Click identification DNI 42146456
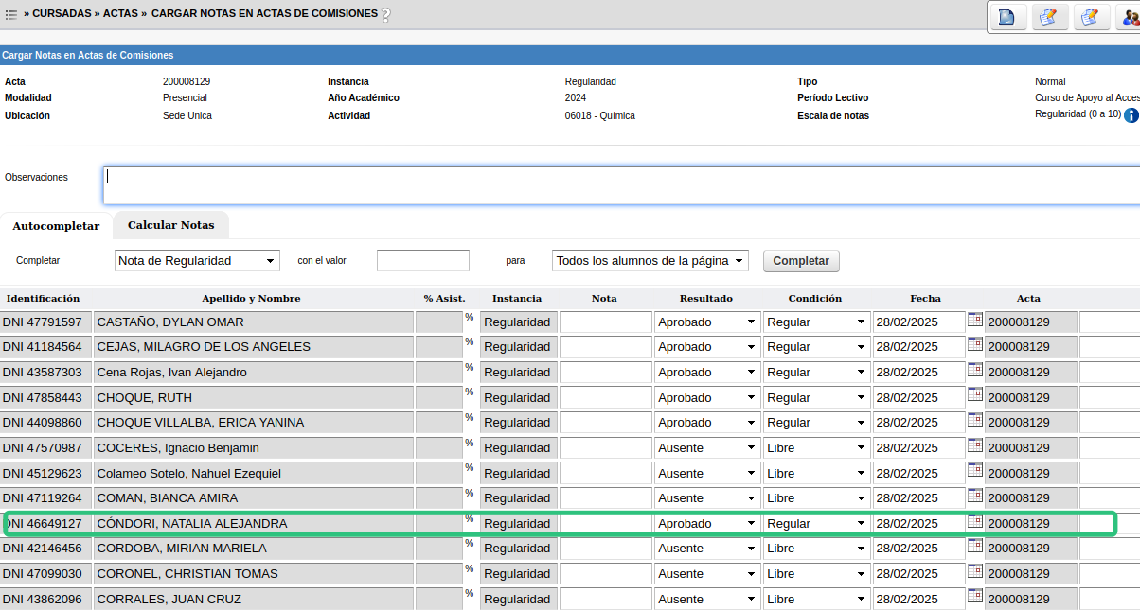Image resolution: width=1140 pixels, height=610 pixels. click(43, 549)
